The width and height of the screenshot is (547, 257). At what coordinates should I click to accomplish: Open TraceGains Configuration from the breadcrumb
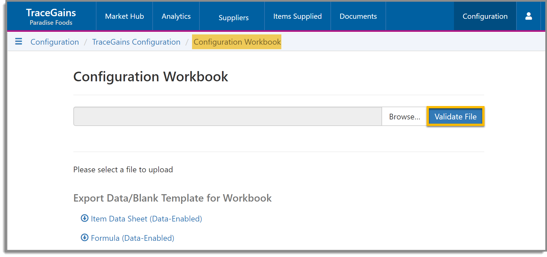136,42
